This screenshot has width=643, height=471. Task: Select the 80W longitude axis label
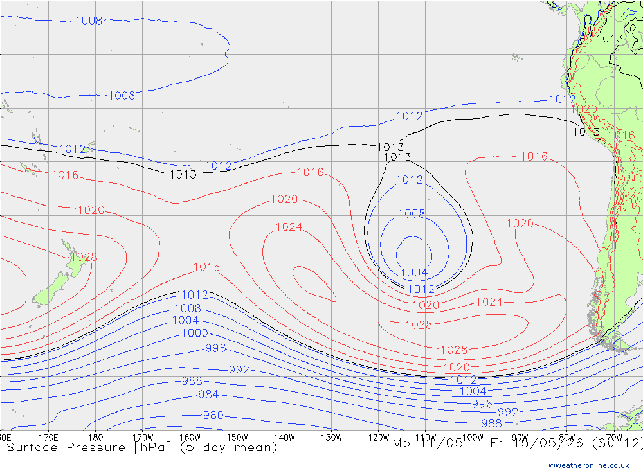pos(567,438)
